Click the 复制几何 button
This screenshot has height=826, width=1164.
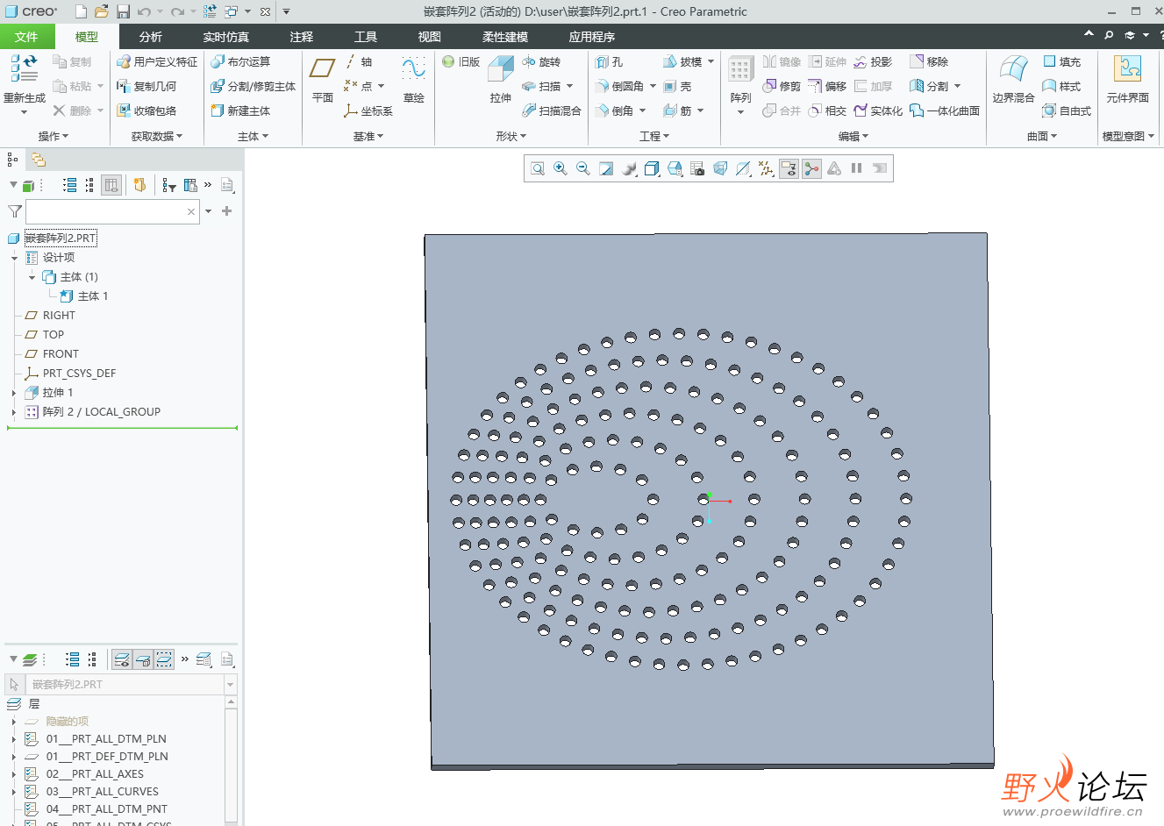coord(146,86)
